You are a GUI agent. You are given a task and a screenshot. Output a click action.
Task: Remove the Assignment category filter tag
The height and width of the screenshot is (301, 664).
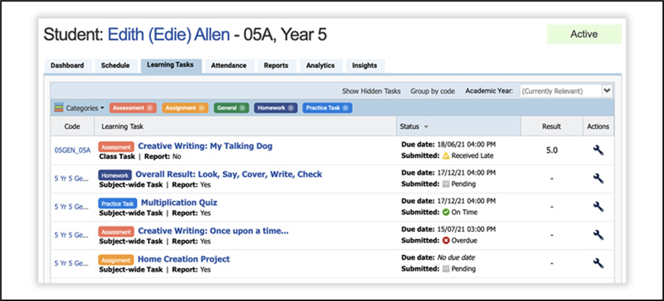(201, 108)
